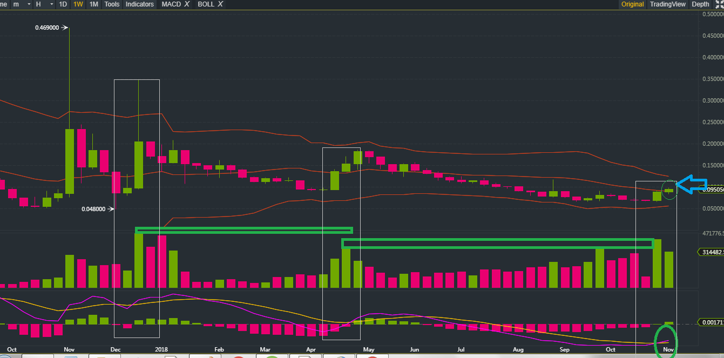Click the current price tag 0.0950
Image resolution: width=724 pixels, height=358 pixels.
click(712, 190)
